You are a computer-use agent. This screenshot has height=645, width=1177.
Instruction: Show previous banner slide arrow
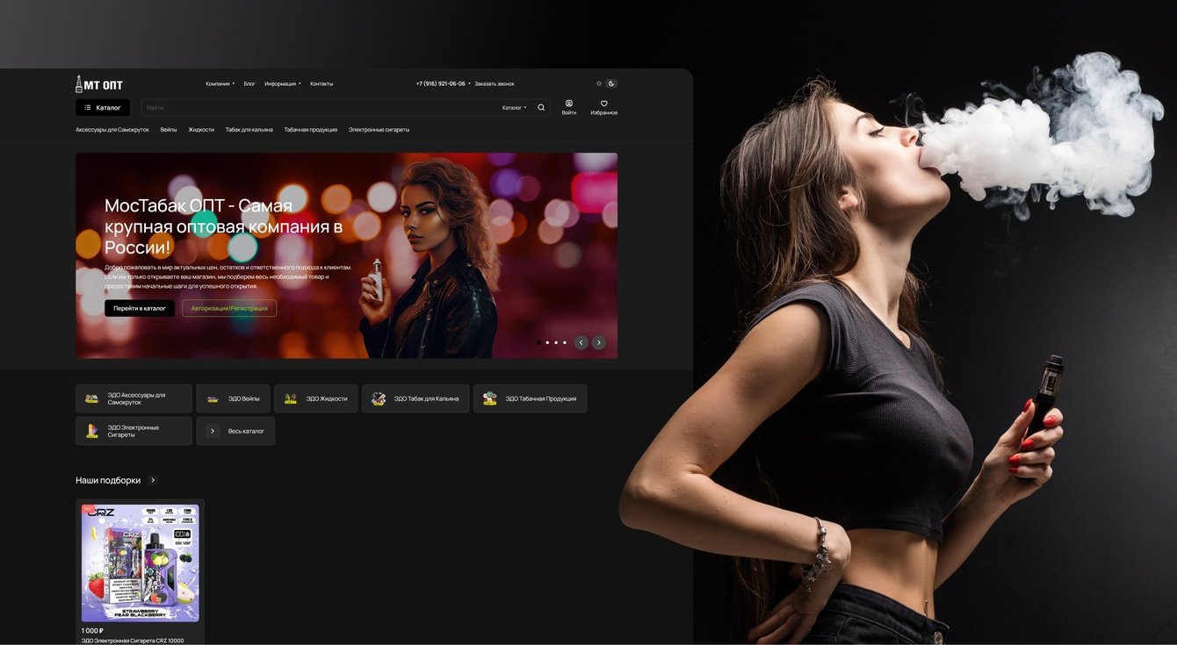[581, 342]
